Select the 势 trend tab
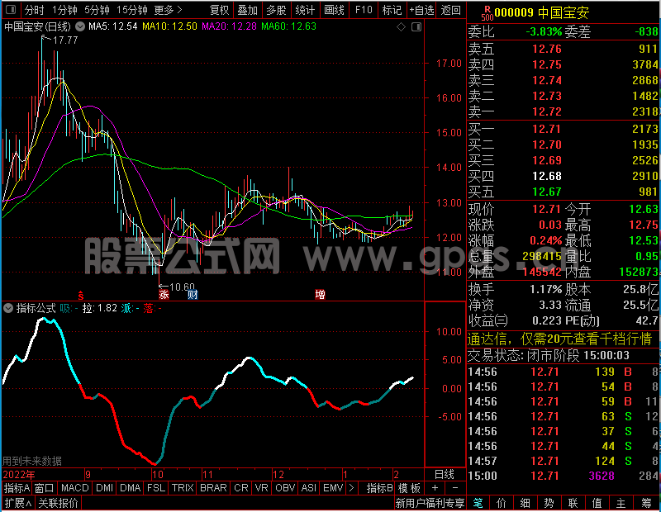Screen dimensions: 661x512 (549, 503)
